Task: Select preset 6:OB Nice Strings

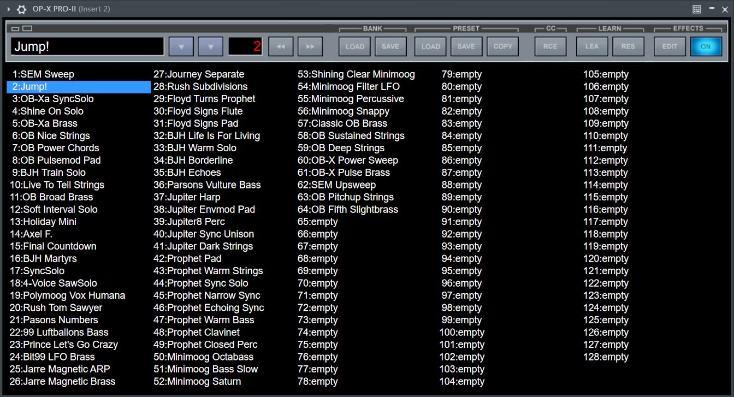Action: 51,135
